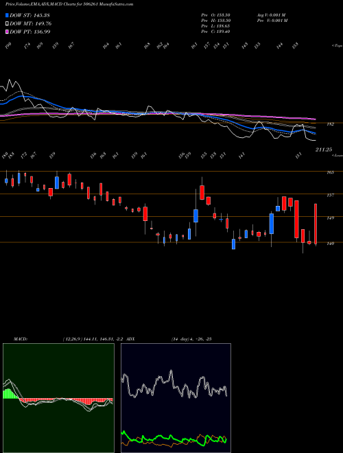Click the blue DOW ST legend swatch
Image resolution: width=343 pixels, height=453 pixels.
[7, 15]
